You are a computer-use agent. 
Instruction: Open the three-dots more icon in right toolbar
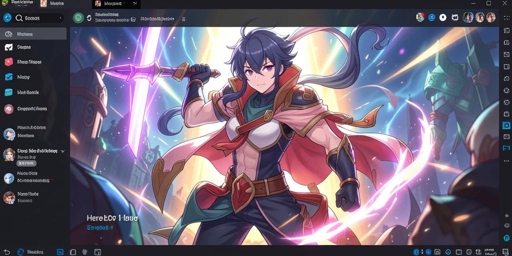[506, 160]
